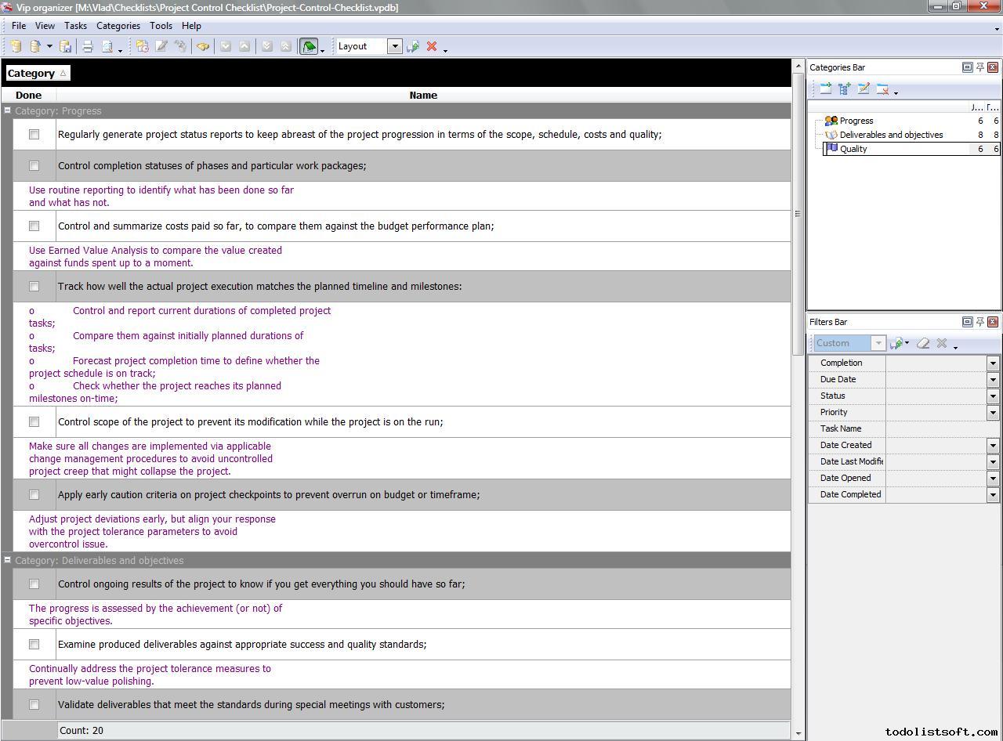Open the Categories menu
Screen dimensions: 1003x741
tap(118, 26)
